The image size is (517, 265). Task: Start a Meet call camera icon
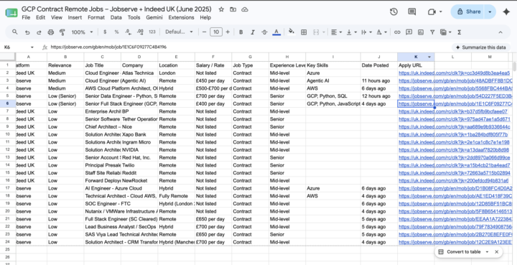(x=432, y=12)
